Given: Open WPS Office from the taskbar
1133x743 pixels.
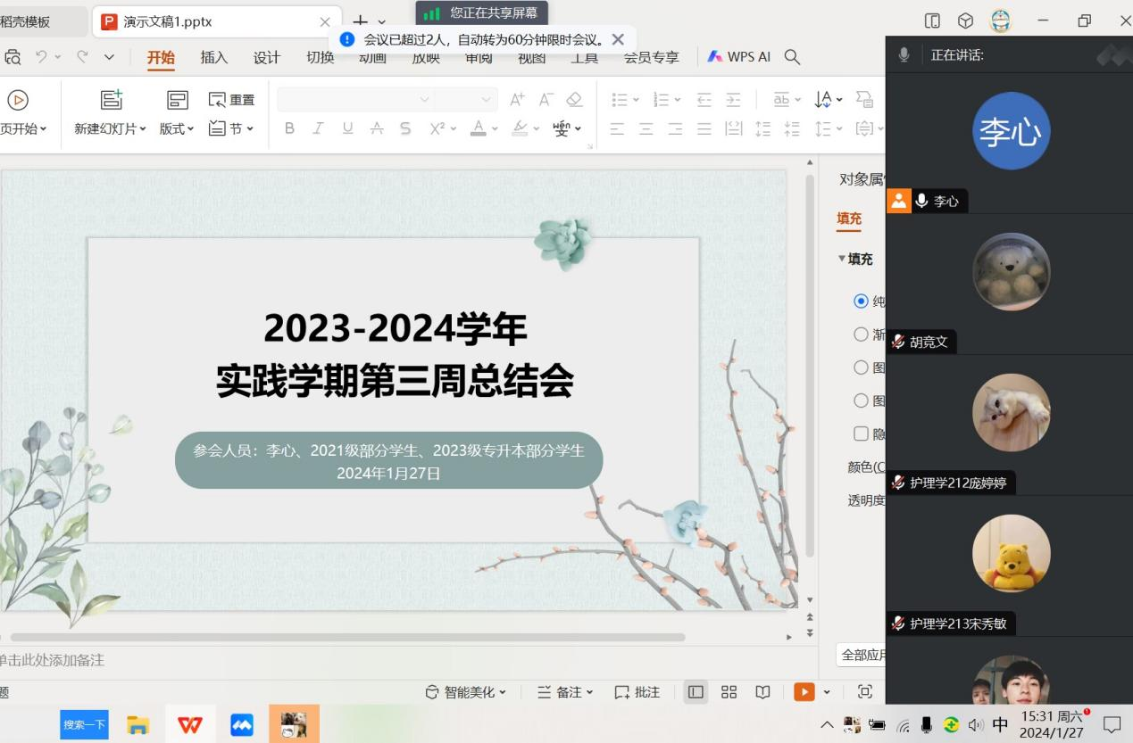Looking at the screenshot, I should (189, 724).
